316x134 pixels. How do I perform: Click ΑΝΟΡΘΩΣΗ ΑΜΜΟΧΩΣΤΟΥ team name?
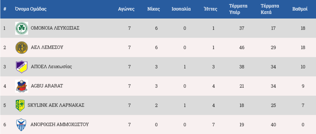point(60,125)
